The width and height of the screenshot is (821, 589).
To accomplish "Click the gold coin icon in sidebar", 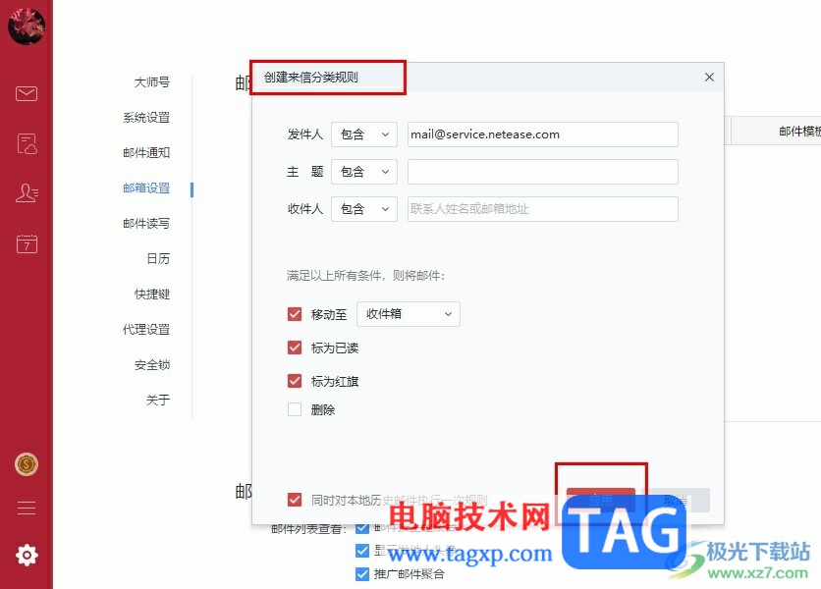I will (x=27, y=464).
